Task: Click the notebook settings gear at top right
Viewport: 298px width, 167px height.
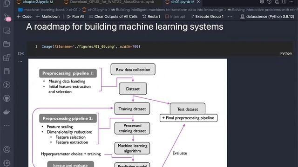Action: tap(262, 2)
